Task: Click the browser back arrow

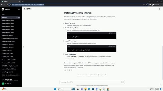Action: click(x=2, y=5)
